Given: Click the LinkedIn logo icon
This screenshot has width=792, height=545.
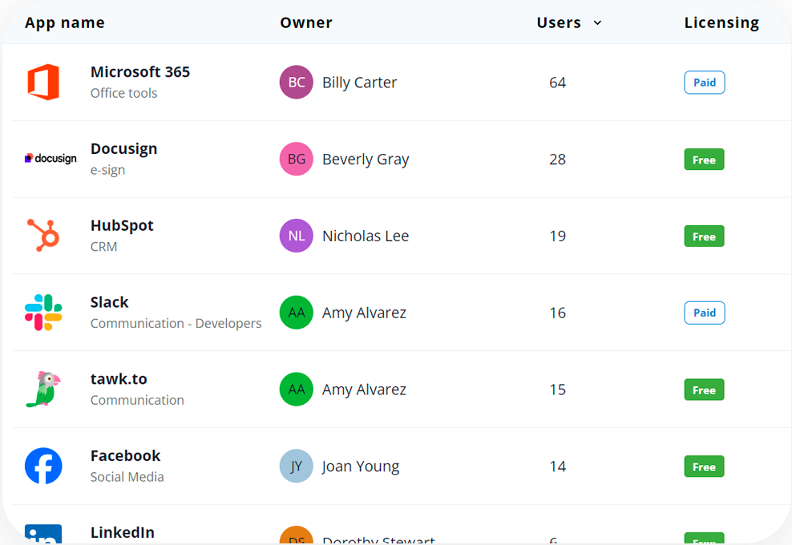Looking at the screenshot, I should (x=43, y=534).
